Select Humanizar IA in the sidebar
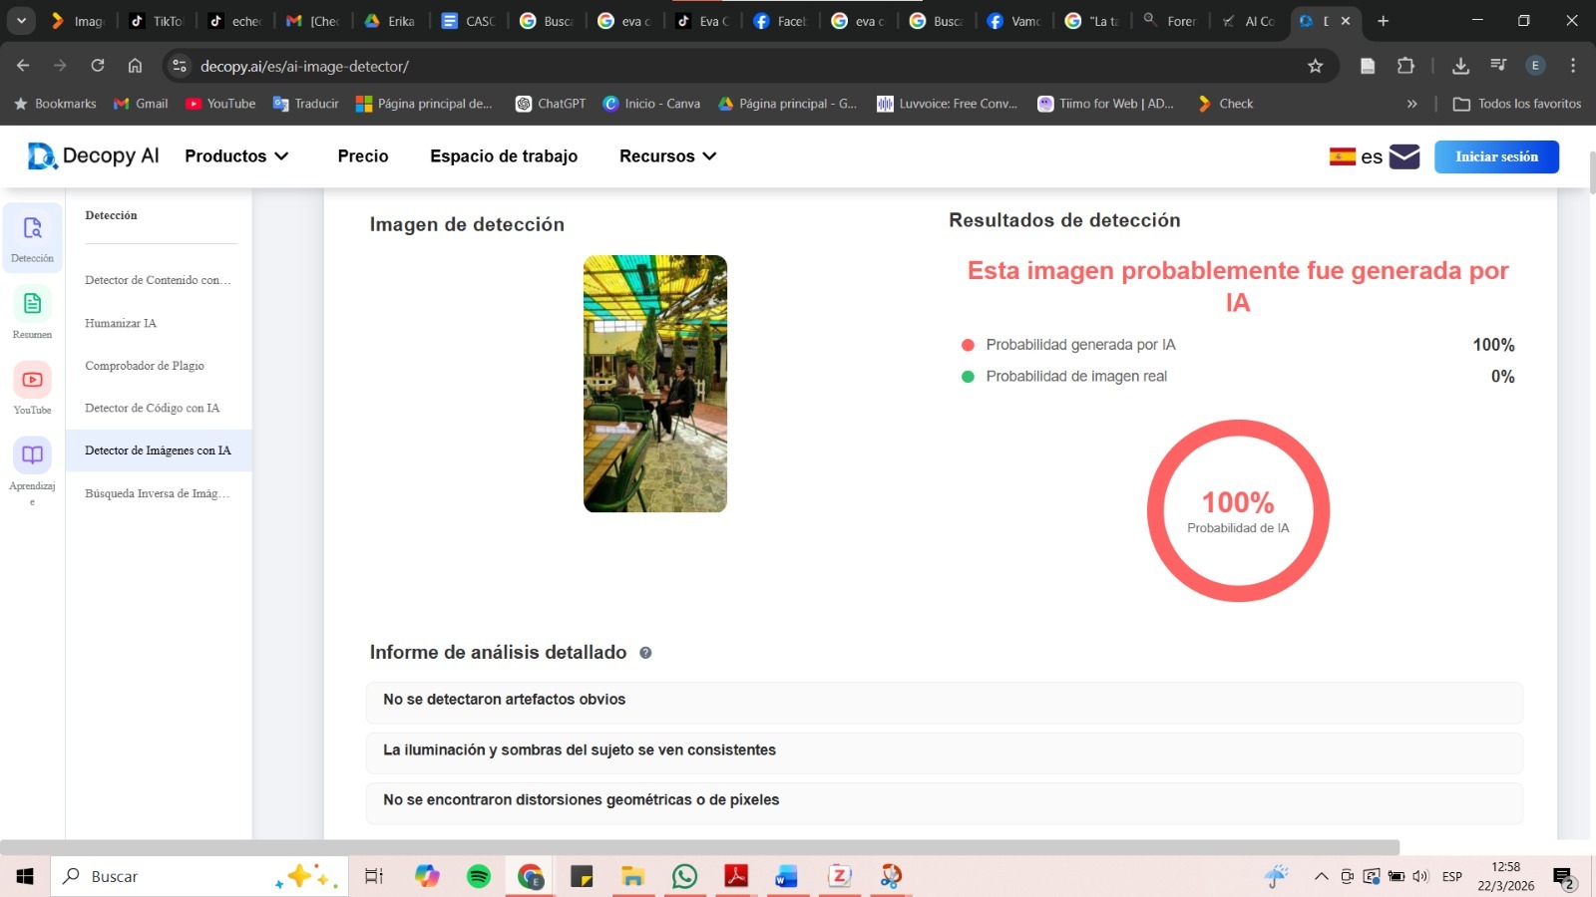Screen dimensions: 1596x897 point(121,323)
